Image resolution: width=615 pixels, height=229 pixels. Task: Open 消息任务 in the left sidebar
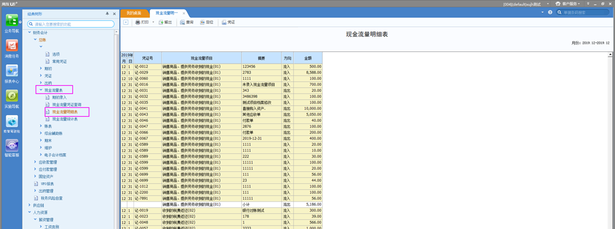click(11, 48)
